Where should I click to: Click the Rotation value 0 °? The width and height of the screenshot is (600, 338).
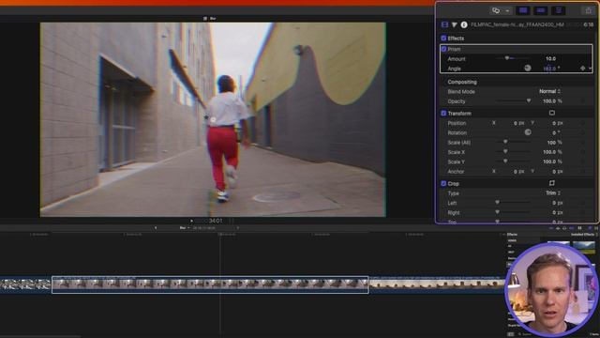point(556,132)
